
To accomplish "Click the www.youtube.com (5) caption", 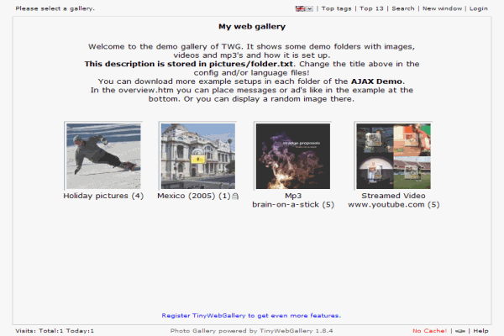I will click(394, 205).
